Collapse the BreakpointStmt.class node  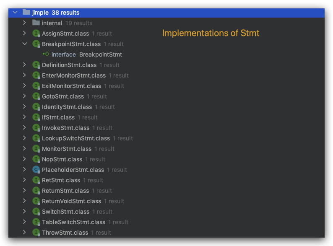(x=25, y=44)
